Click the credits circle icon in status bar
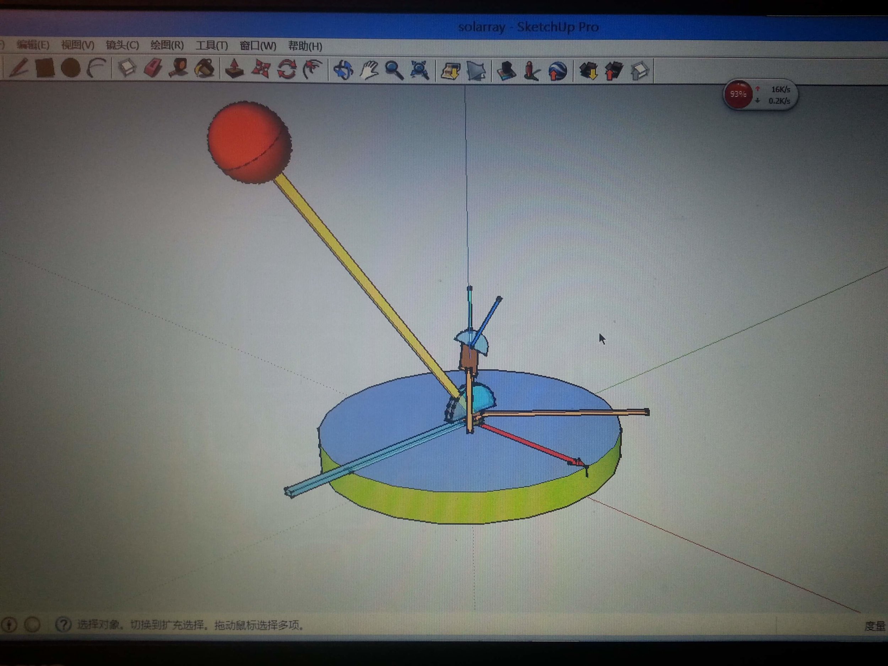 click(33, 624)
